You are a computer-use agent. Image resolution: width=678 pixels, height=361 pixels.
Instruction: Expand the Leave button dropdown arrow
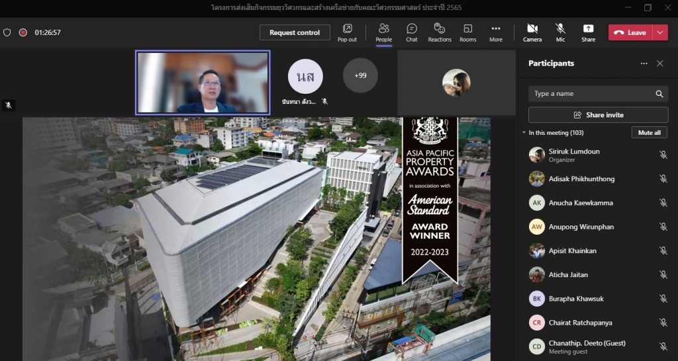660,32
